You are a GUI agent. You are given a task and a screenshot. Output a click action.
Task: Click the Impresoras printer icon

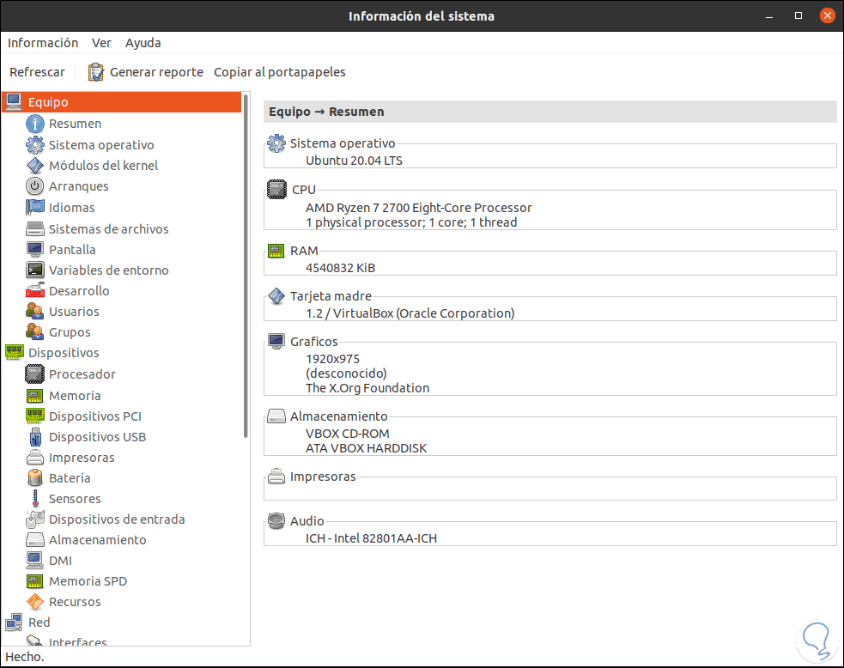tap(35, 458)
